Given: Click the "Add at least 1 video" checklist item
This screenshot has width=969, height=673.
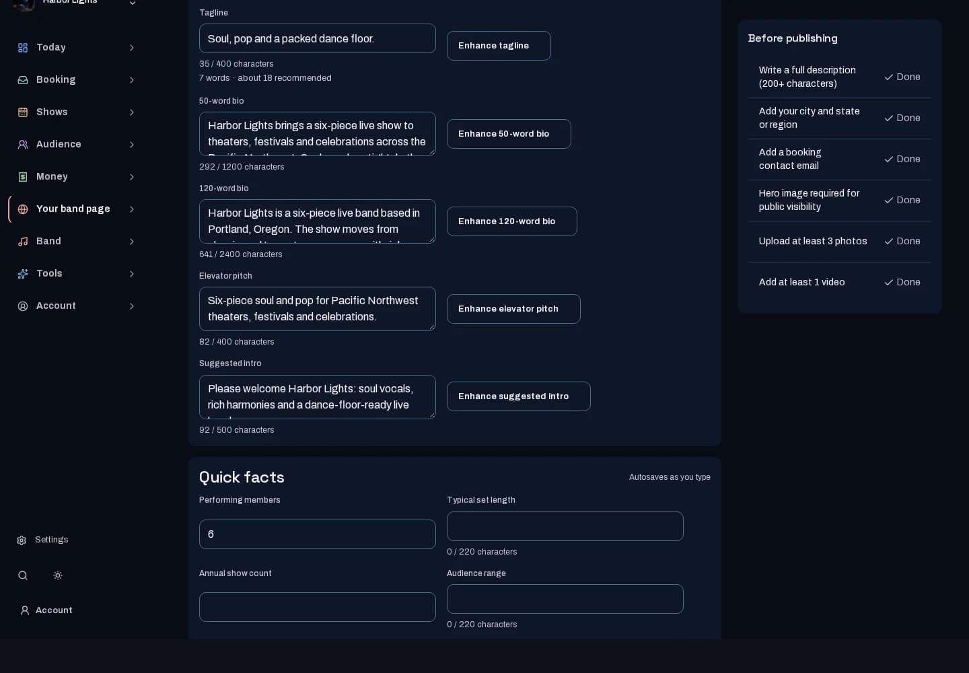Looking at the screenshot, I should point(840,283).
